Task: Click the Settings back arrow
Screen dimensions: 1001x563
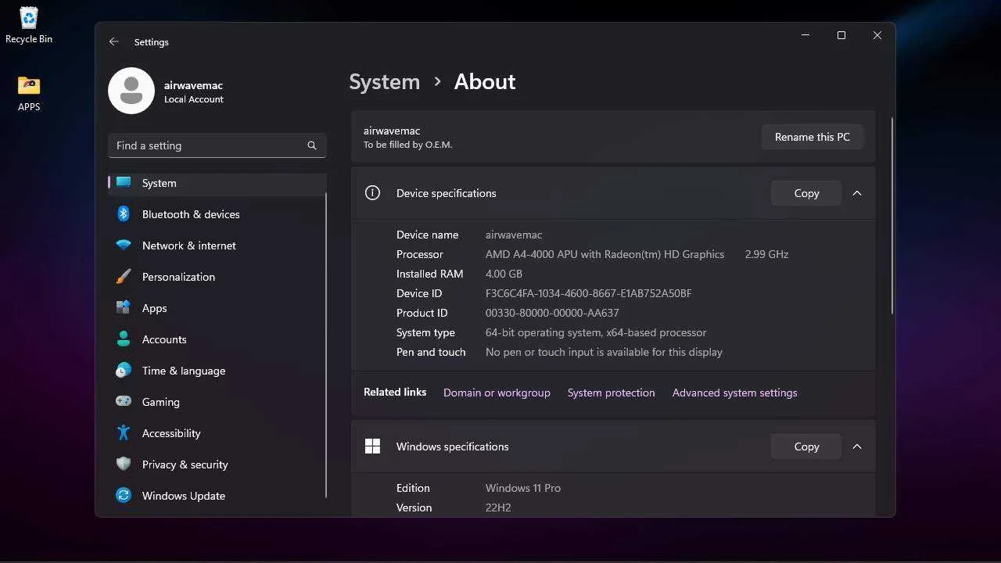Action: pyautogui.click(x=114, y=42)
